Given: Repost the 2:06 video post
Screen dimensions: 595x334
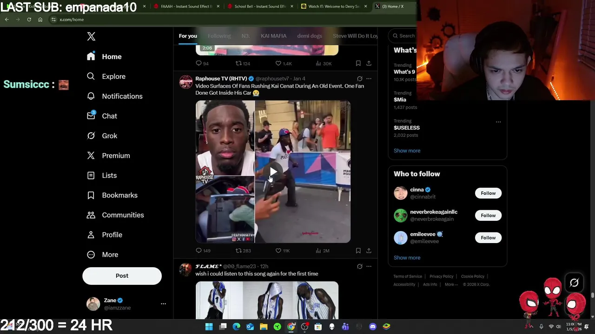Looking at the screenshot, I should 238,64.
